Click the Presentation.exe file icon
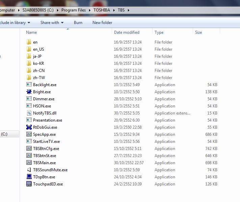Image resolution: width=240 pixels, height=202 pixels. 29,120
